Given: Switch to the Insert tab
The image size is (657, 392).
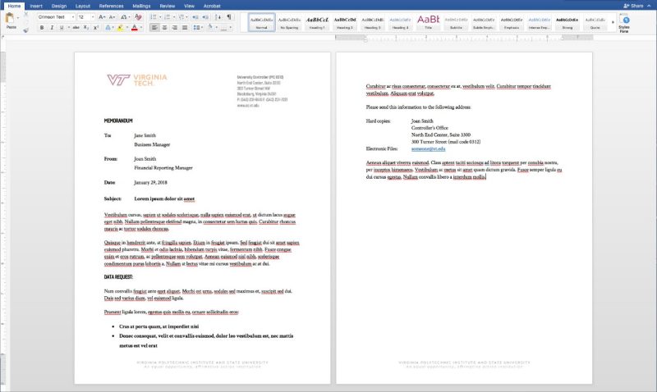Looking at the screenshot, I should click(x=36, y=6).
